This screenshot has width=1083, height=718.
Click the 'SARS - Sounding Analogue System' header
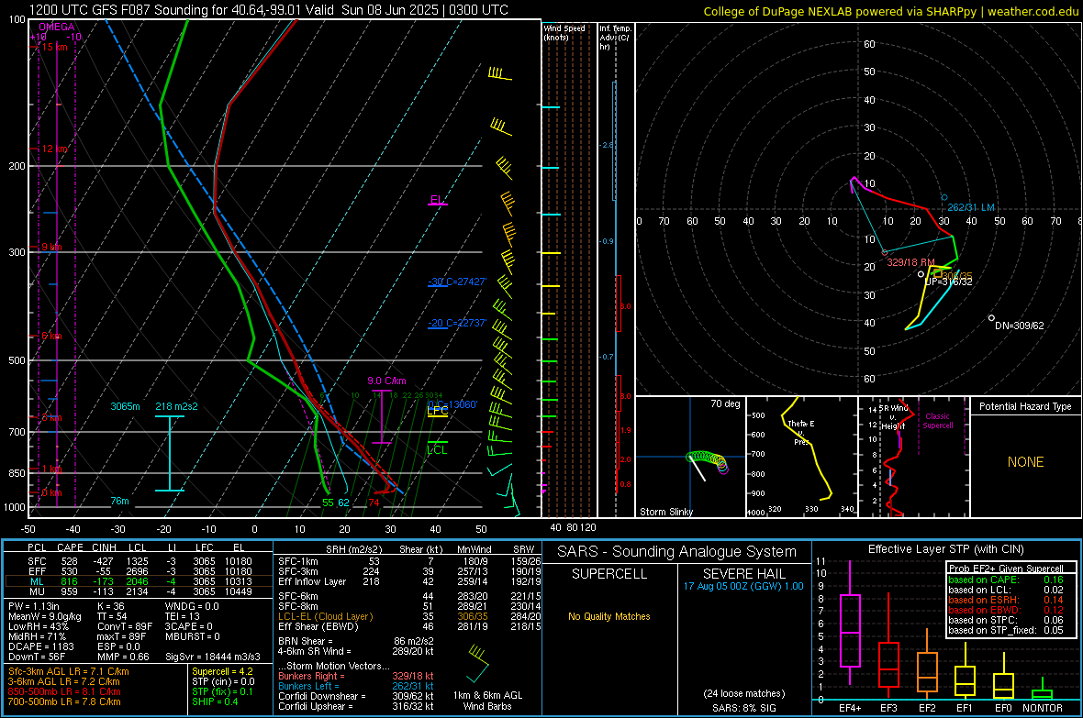click(x=677, y=552)
